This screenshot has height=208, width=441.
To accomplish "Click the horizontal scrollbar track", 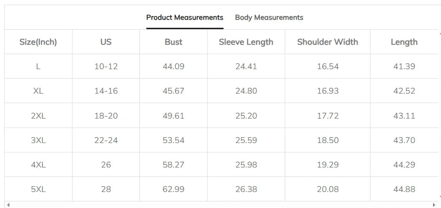I will 221,205.
